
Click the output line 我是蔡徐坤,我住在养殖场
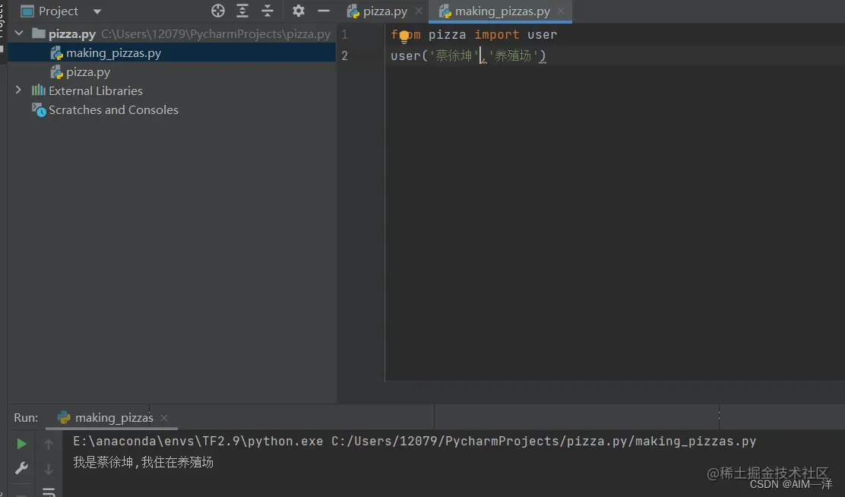pyautogui.click(x=144, y=463)
